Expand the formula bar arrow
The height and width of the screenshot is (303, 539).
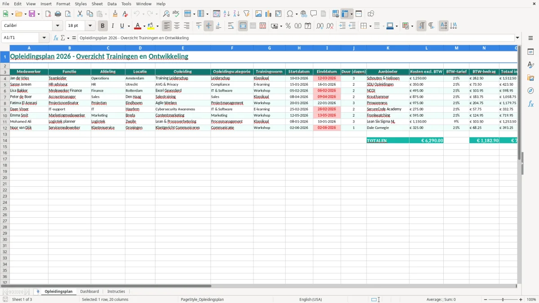tap(517, 38)
